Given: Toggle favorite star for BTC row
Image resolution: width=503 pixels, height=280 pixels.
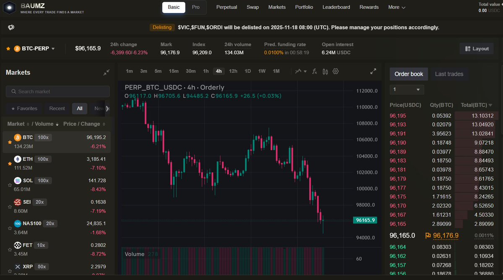Looking at the screenshot, I should click(x=10, y=142).
